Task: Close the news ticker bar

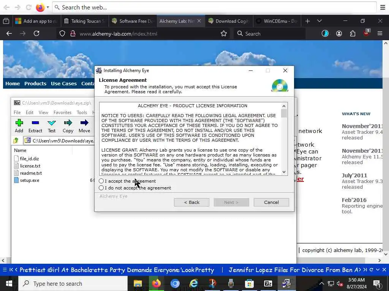Action: [384, 270]
